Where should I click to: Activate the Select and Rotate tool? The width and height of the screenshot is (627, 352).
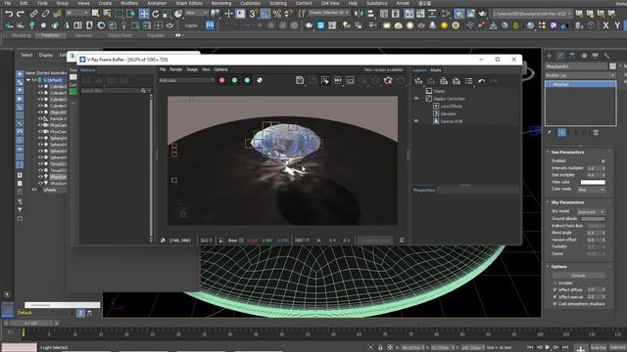tap(155, 14)
